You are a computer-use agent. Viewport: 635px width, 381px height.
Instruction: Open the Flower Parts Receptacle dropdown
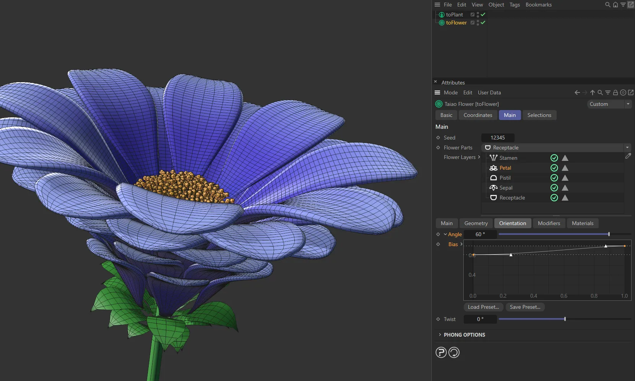click(x=627, y=148)
